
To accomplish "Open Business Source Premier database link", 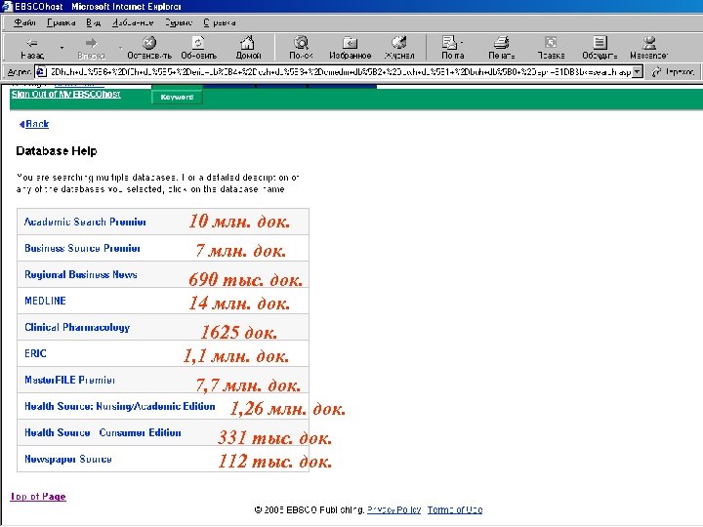I will click(x=82, y=248).
